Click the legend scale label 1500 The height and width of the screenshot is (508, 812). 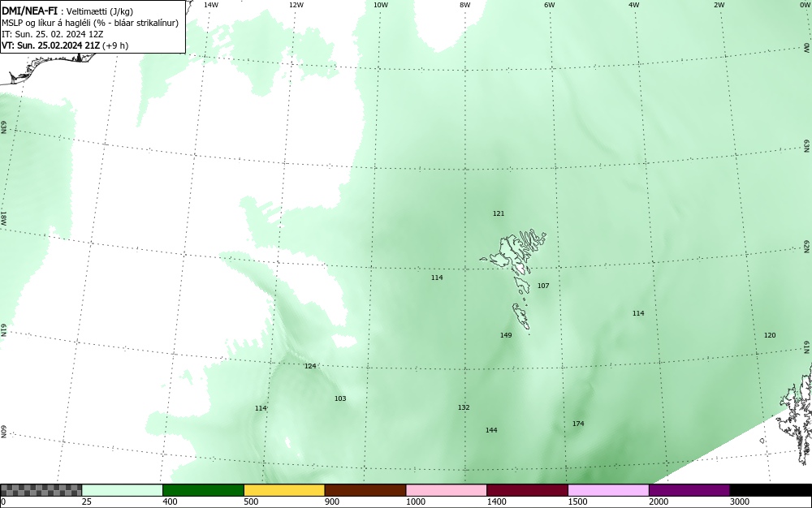tap(577, 502)
